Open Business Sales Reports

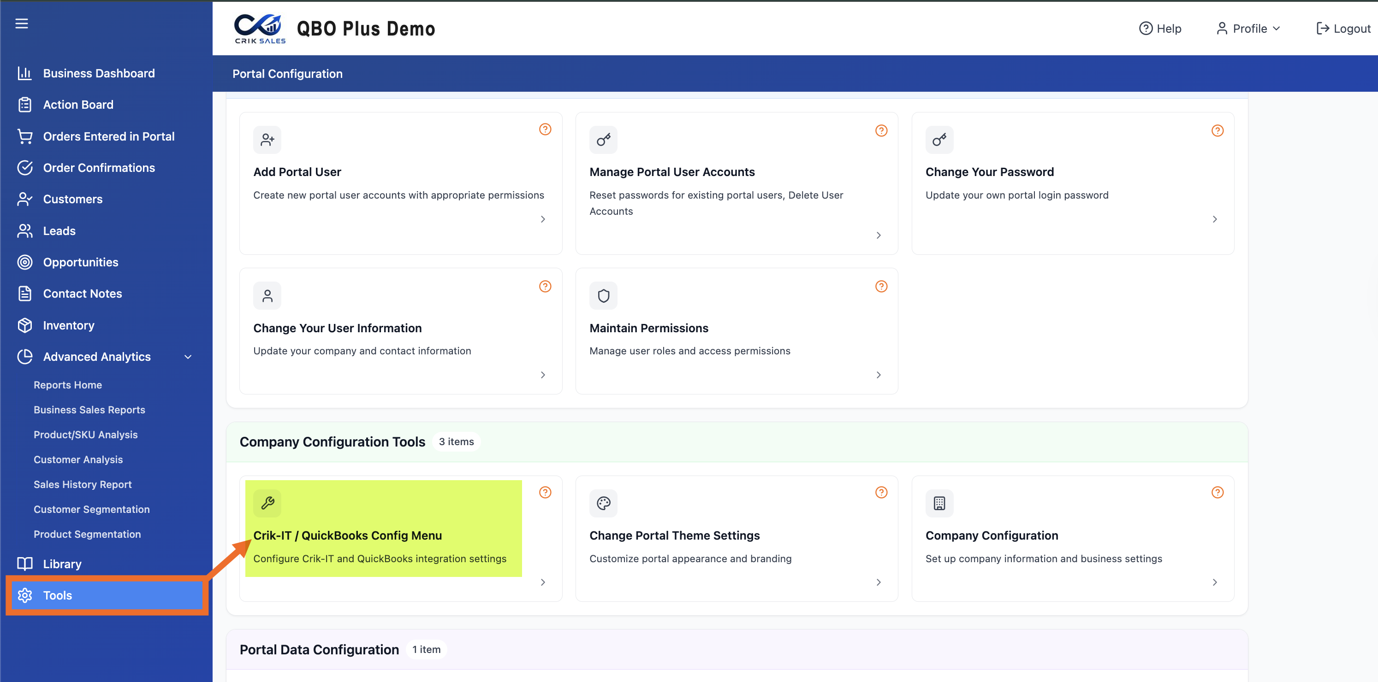click(89, 410)
